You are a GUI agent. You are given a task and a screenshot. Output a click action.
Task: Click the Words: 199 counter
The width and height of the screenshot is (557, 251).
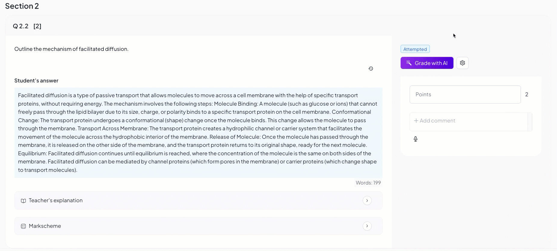click(x=368, y=183)
